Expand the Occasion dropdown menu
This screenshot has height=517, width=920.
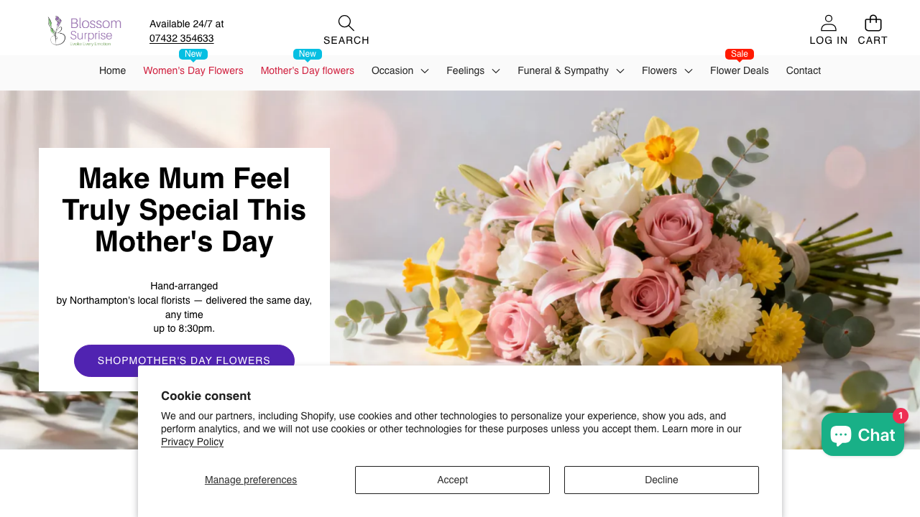click(x=400, y=70)
